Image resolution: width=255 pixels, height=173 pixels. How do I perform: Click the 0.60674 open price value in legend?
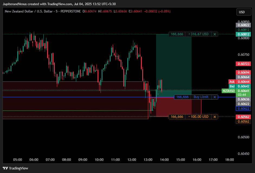[91, 11]
